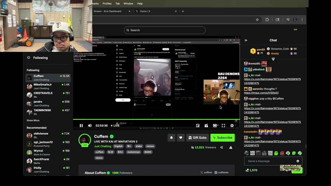Image resolution: width=331 pixels, height=186 pixels.
Task: Click the Following heart item in sidebar
Action: click(x=37, y=58)
